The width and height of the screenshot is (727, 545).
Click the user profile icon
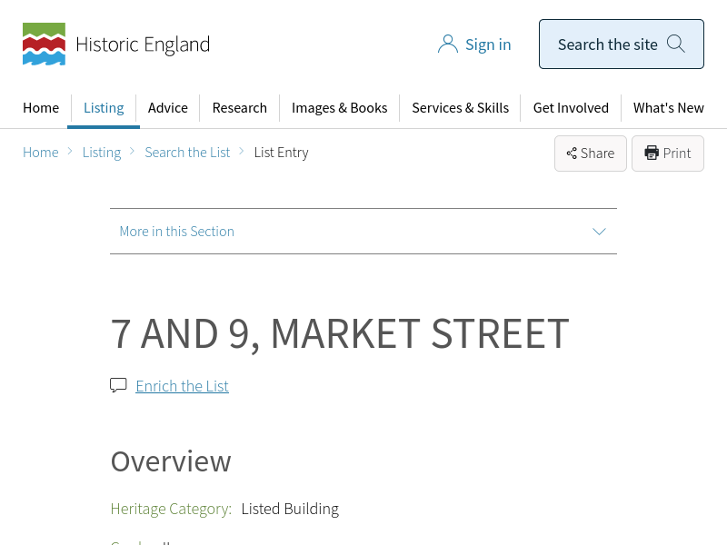point(447,45)
